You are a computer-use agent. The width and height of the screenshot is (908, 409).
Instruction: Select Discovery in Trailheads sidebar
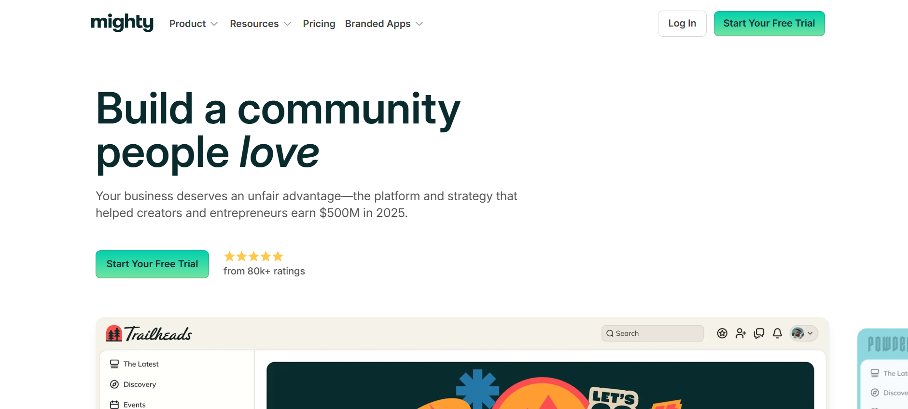[133, 384]
